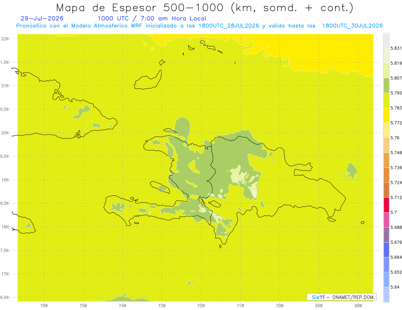Image resolution: width=402 pixels, height=310 pixels.
Task: Click the 20N latitude label
Action: [x=5, y=133]
